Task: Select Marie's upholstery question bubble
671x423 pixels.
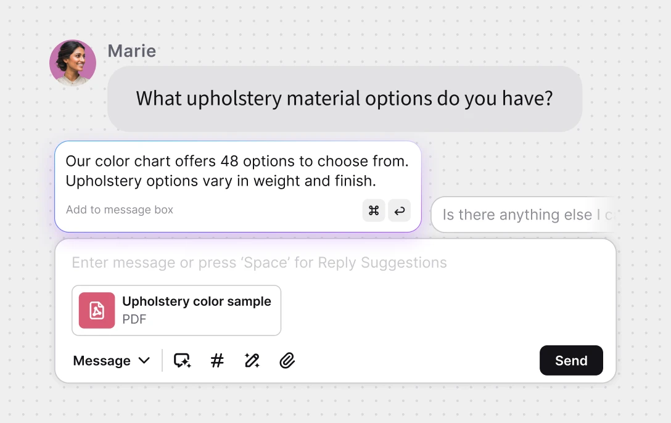Action: [344, 99]
